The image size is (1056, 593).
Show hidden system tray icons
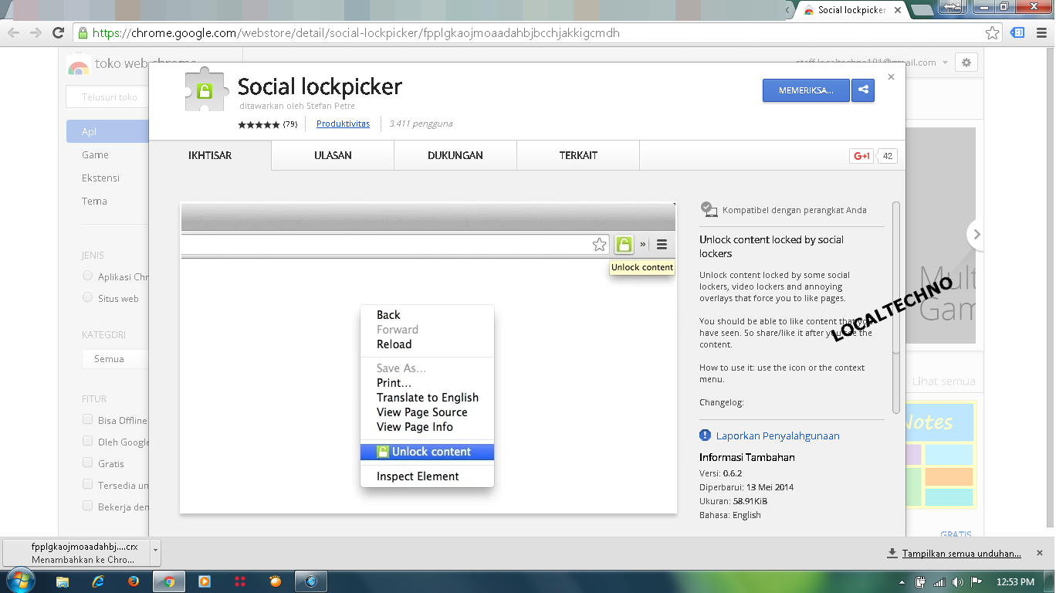coord(903,582)
